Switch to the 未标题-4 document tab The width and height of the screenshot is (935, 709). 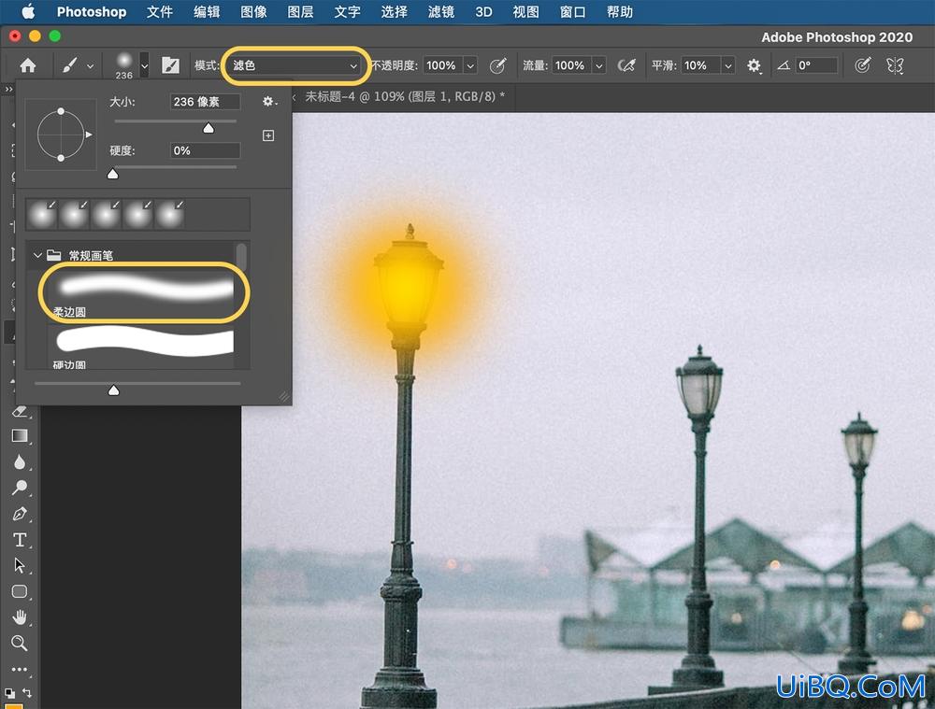[405, 96]
